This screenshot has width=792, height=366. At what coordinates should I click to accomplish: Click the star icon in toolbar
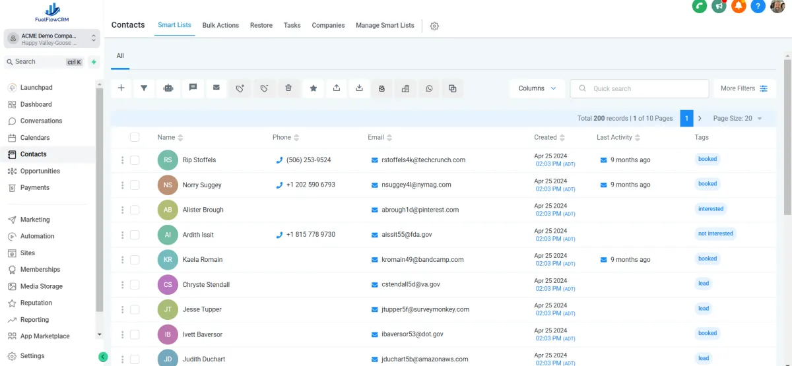(313, 88)
